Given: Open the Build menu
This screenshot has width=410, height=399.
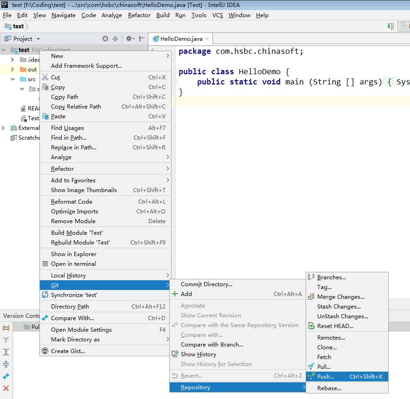Looking at the screenshot, I should (x=163, y=15).
